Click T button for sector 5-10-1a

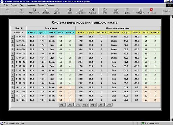[x=13, y=62]
